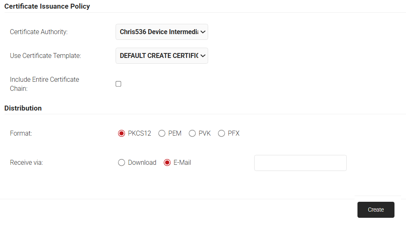The height and width of the screenshot is (226, 406).
Task: Pick the PFX format radio button
Action: [221, 133]
